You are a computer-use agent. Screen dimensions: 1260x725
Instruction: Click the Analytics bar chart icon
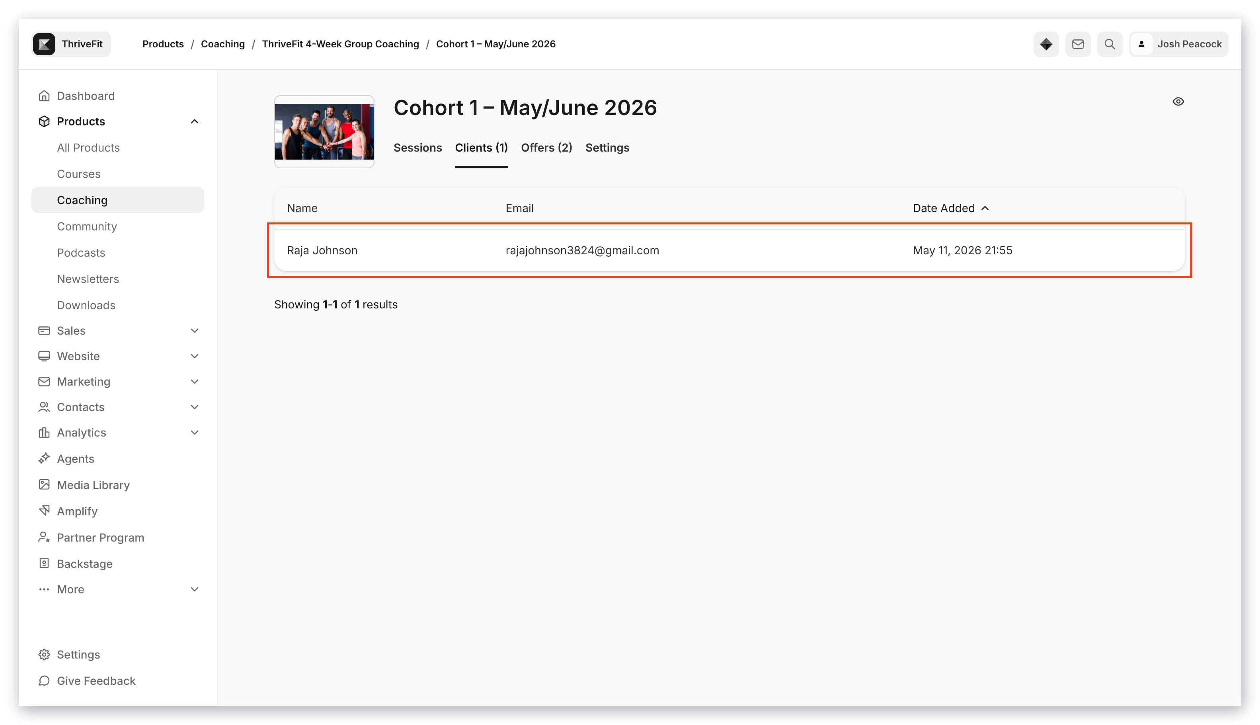tap(44, 432)
